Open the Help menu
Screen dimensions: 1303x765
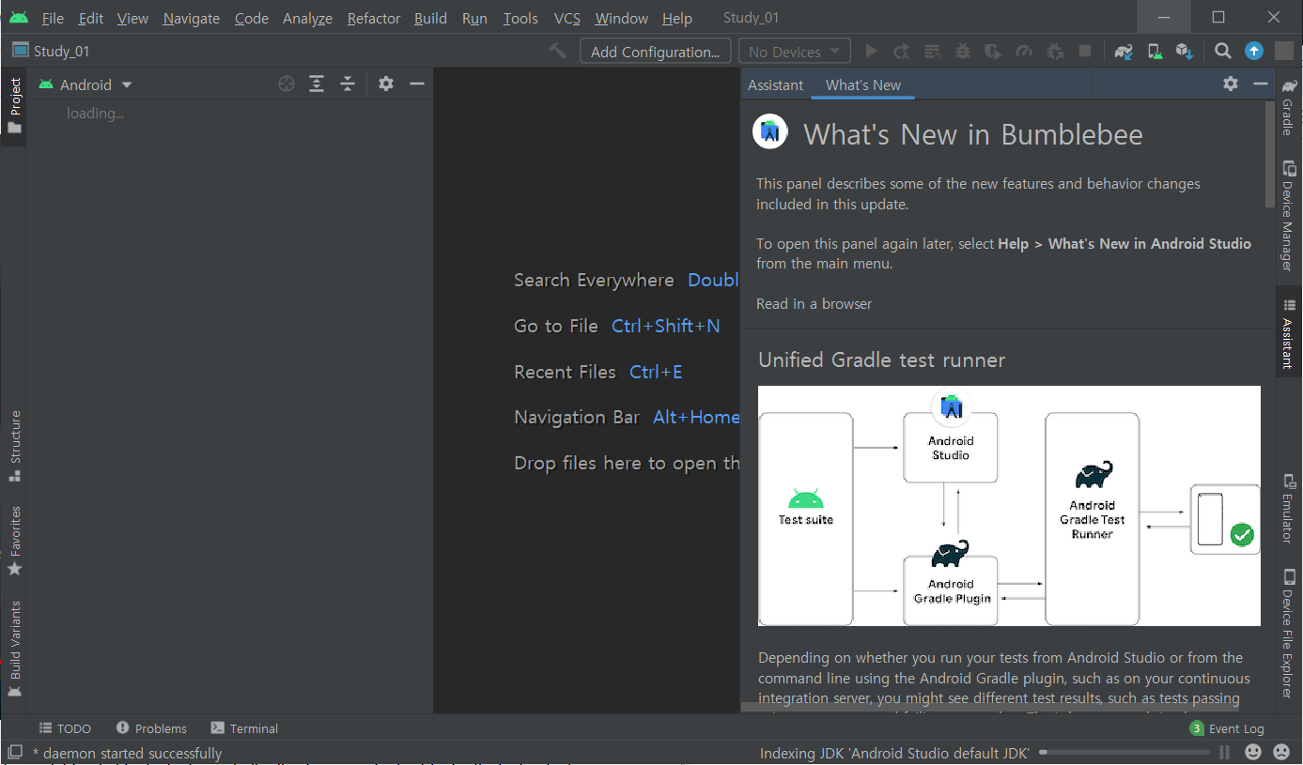[x=677, y=18]
